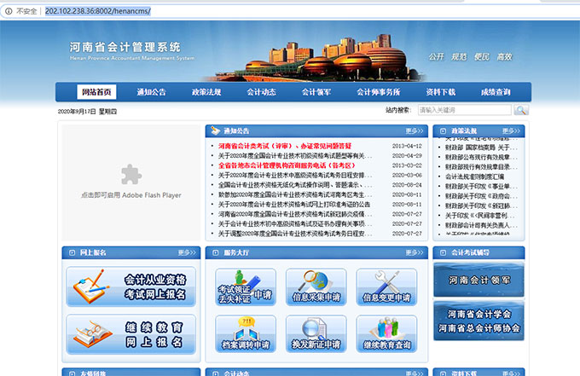Open 信息采集申请 service icon
This screenshot has height=376, width=580.
click(x=316, y=286)
